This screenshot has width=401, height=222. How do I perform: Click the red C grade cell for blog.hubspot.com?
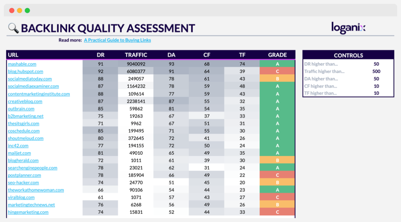(x=277, y=72)
